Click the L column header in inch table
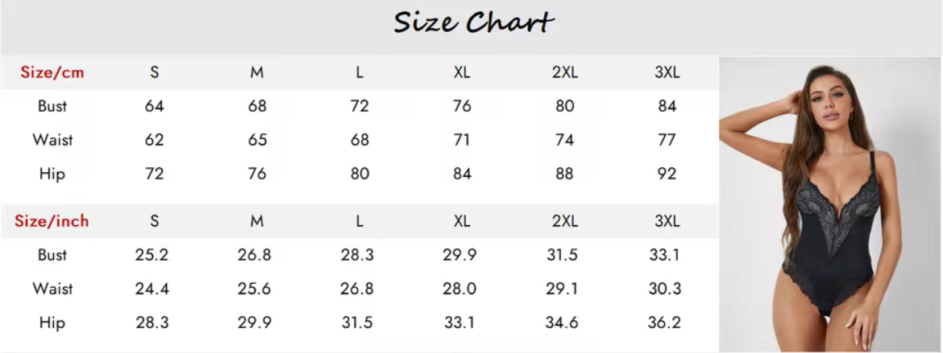943x353 pixels. coord(359,221)
